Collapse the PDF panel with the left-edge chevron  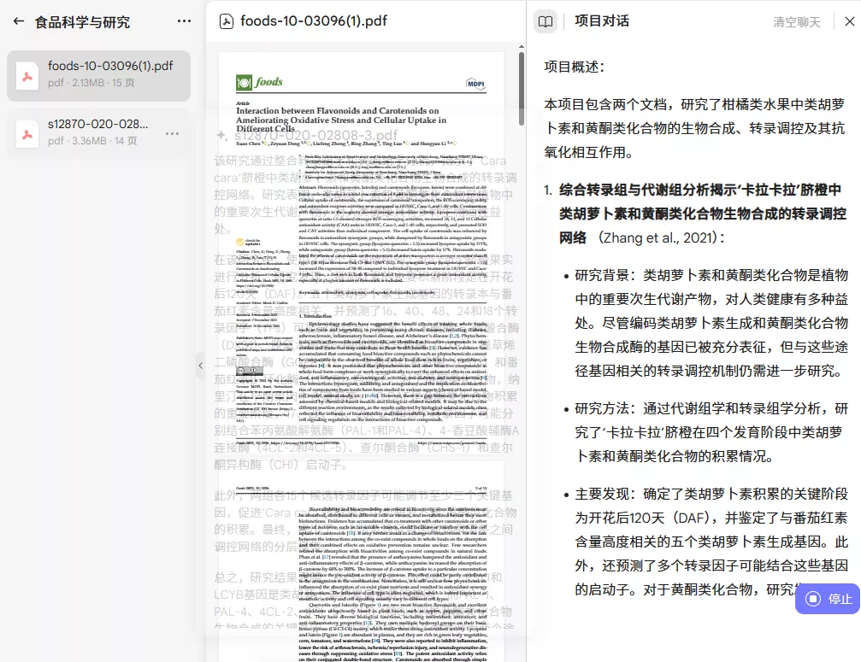pos(201,366)
